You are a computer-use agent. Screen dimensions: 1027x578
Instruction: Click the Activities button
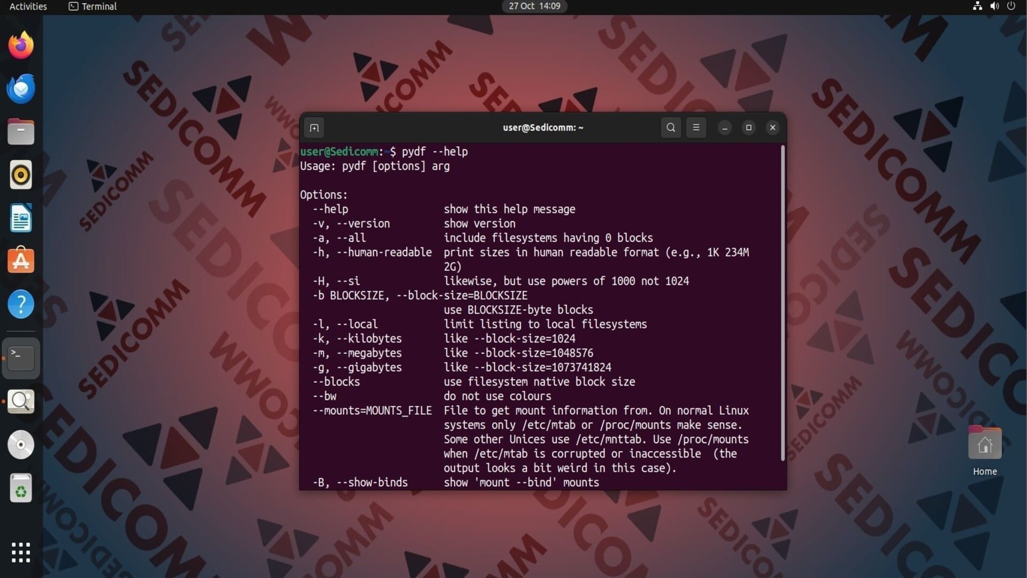tap(28, 6)
